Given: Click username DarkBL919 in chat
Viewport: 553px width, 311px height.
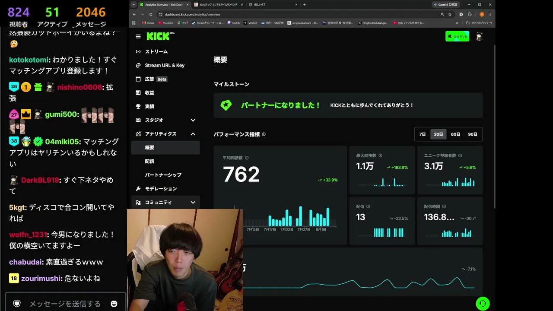Looking at the screenshot, I should click(40, 180).
